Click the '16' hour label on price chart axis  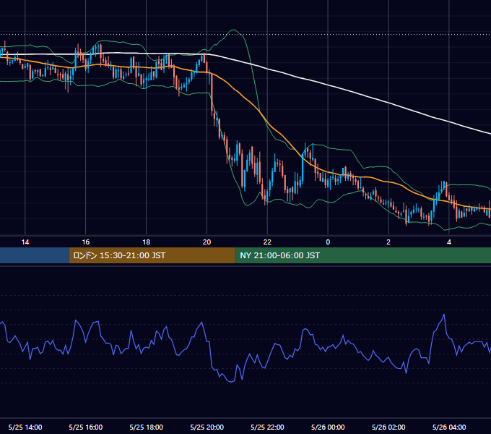click(85, 242)
